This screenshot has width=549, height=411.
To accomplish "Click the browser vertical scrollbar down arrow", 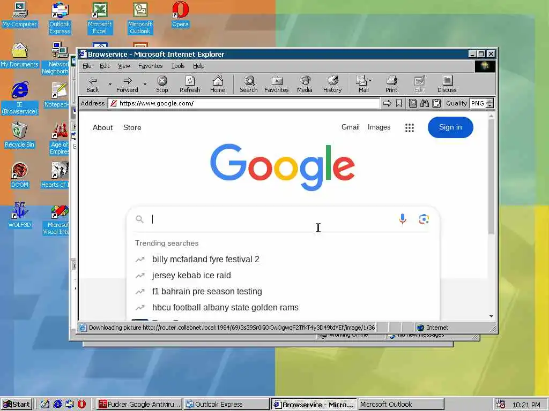I will click(491, 316).
